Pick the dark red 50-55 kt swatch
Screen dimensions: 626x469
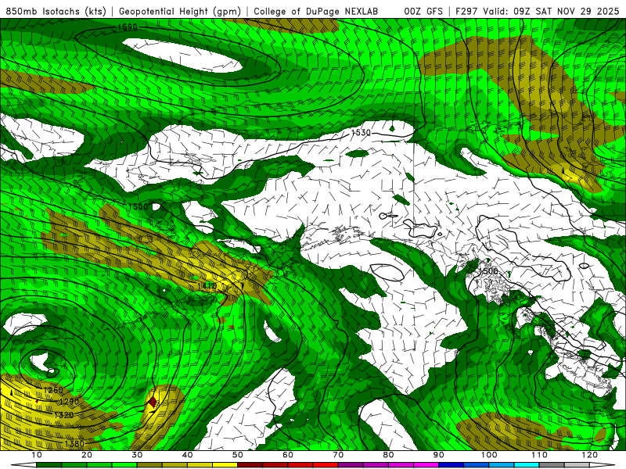click(250, 465)
